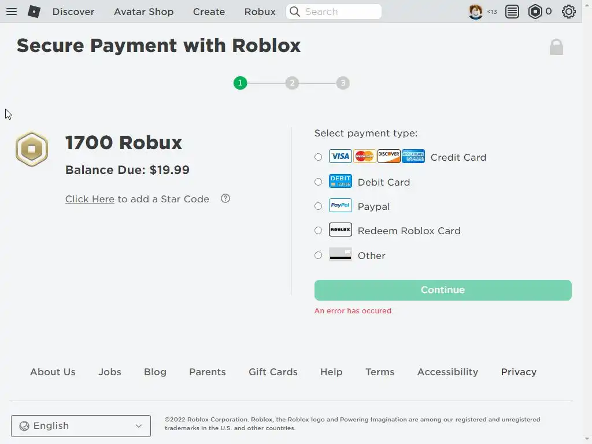
Task: Select the Credit Card radio button
Action: (319, 157)
